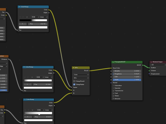
Task: Open Material Output target dropdown showing All
Action: pos(158,65)
